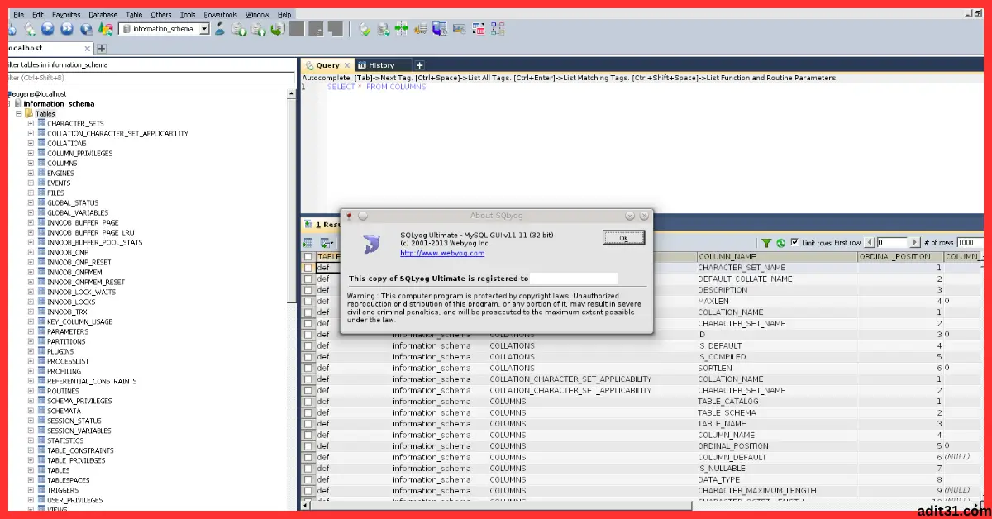Click the second result toolbar icon with dropdown arrow
This screenshot has width=992, height=519.
[x=327, y=243]
